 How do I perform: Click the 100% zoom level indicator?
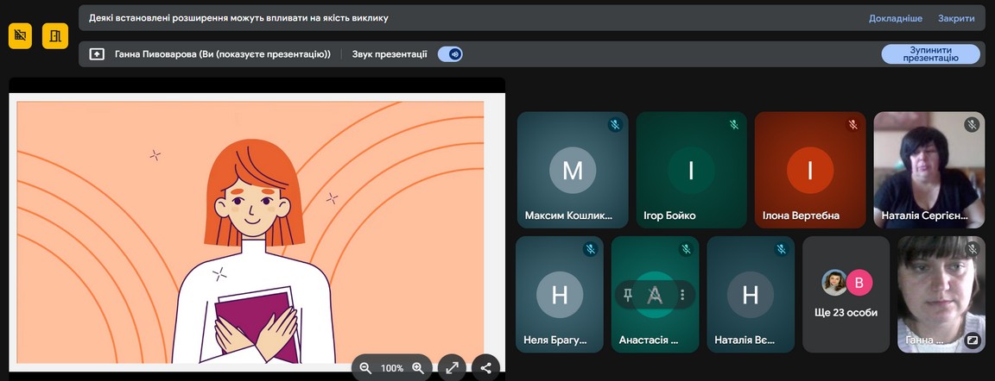(x=392, y=368)
